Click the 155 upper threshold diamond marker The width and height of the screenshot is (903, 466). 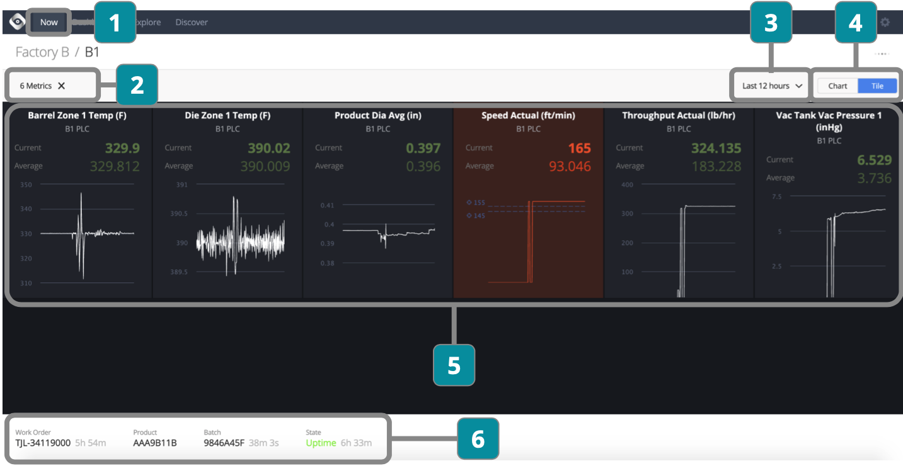(x=469, y=202)
